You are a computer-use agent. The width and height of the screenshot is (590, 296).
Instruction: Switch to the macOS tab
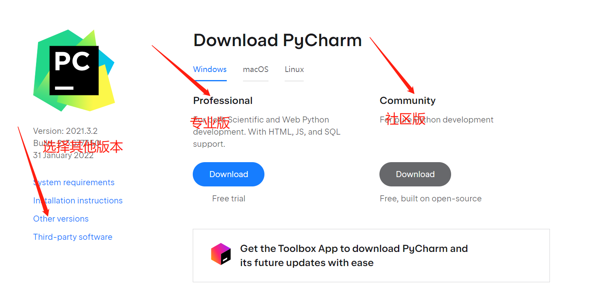tap(256, 69)
